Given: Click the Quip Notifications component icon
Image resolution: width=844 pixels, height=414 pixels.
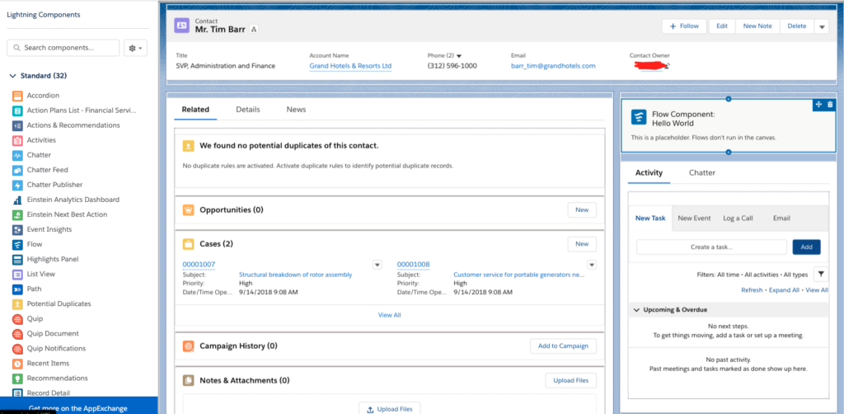Looking at the screenshot, I should tap(17, 349).
